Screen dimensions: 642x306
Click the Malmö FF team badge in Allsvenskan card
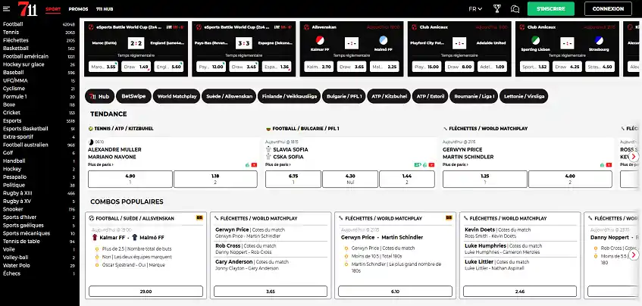(384, 40)
